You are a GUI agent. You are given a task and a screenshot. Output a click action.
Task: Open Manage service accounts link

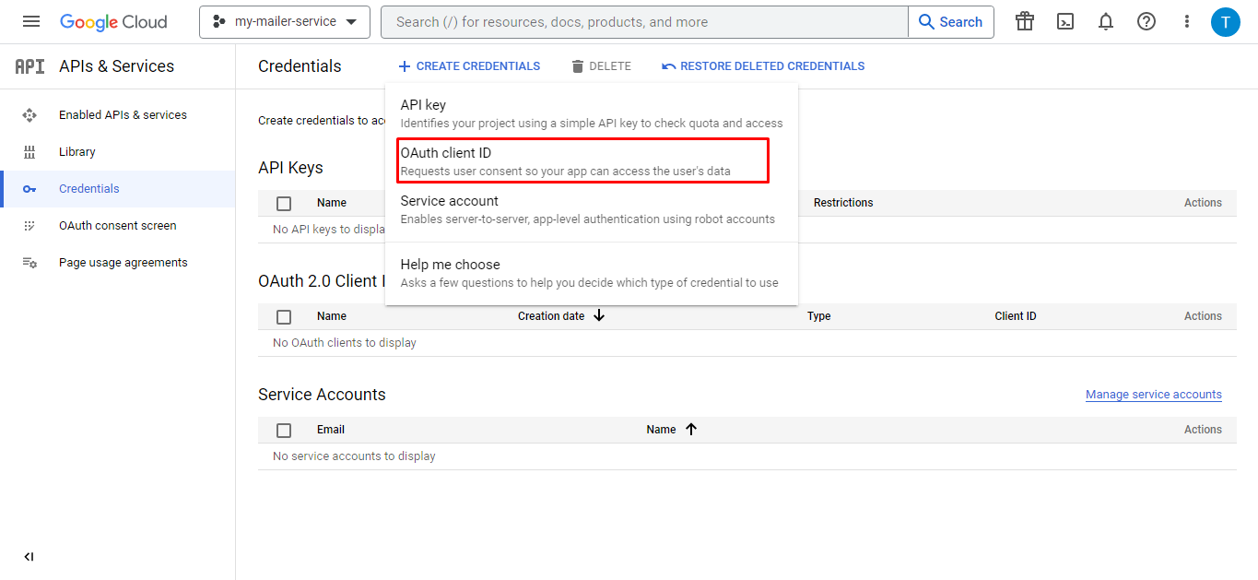1153,394
